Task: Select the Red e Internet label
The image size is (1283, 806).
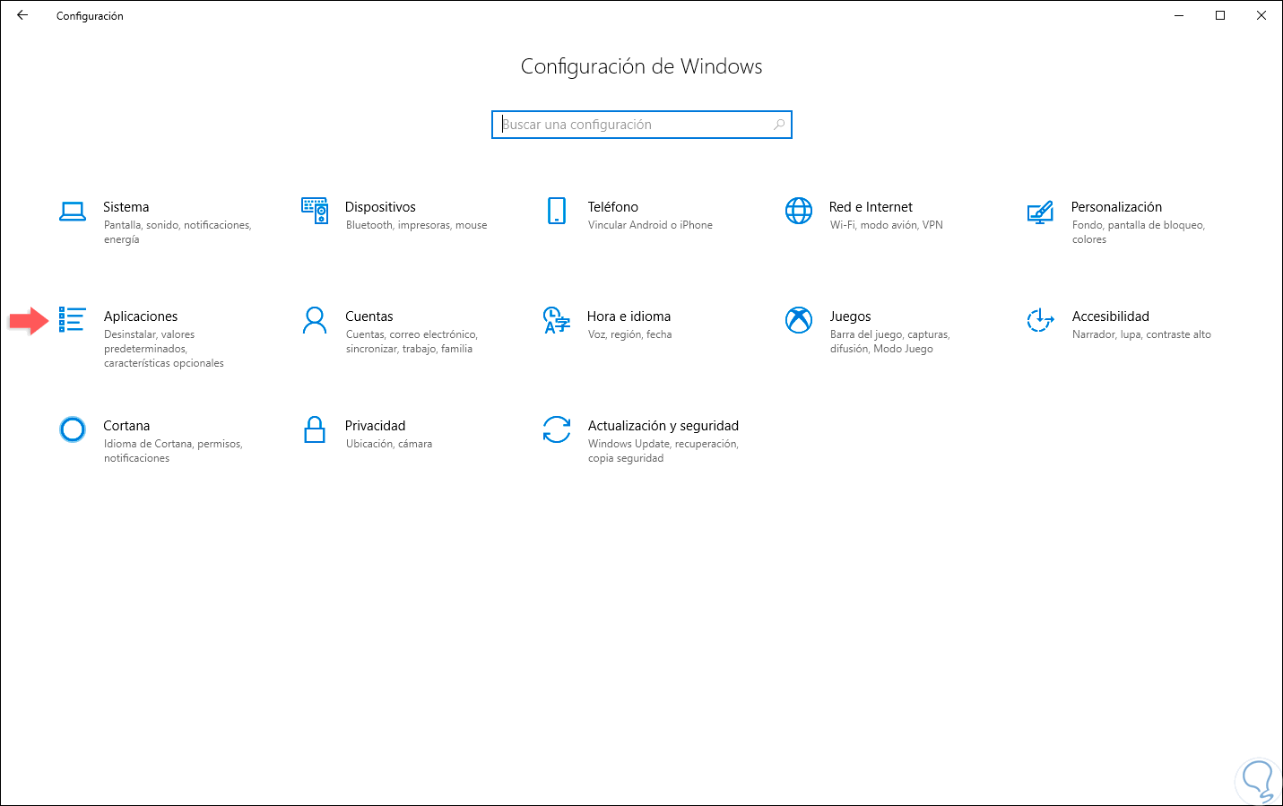Action: tap(871, 207)
